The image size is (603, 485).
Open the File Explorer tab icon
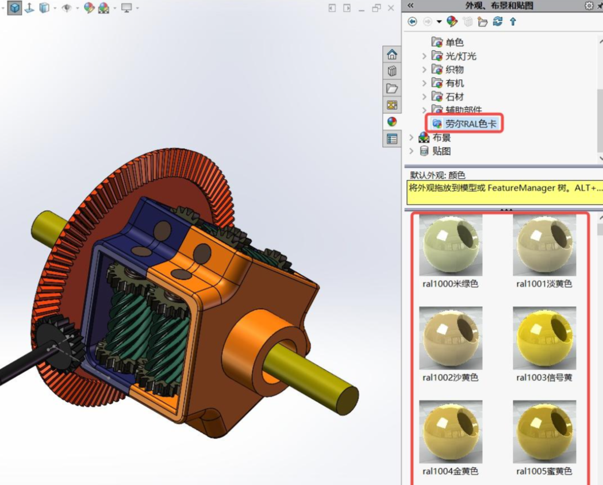click(392, 88)
